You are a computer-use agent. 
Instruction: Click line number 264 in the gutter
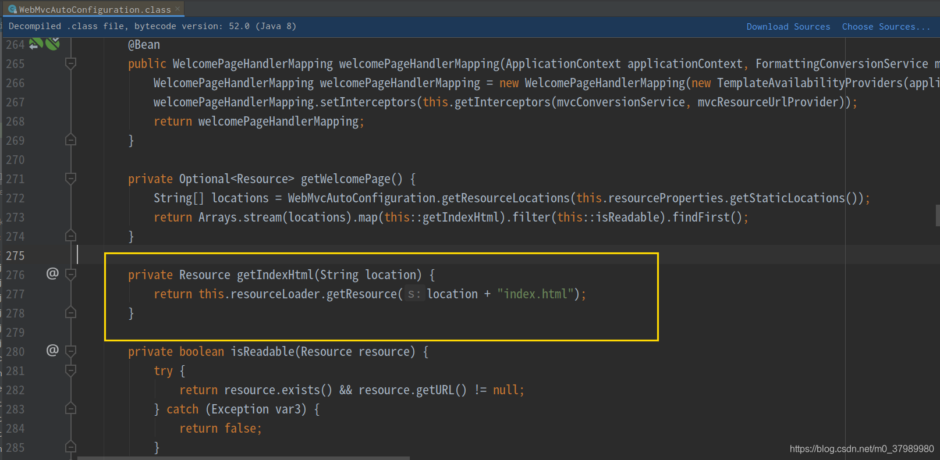coord(15,45)
